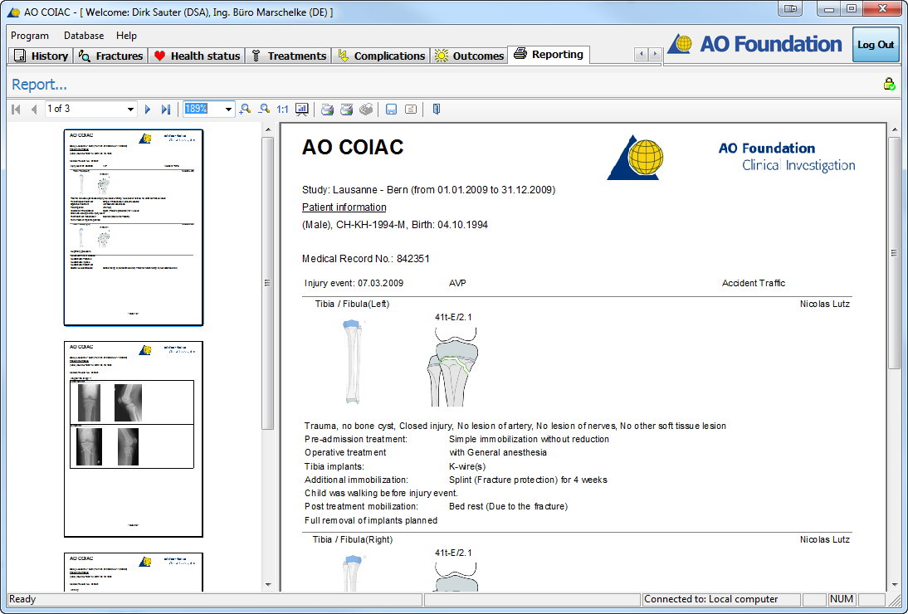
Task: Click the close report door icon
Action: [437, 109]
